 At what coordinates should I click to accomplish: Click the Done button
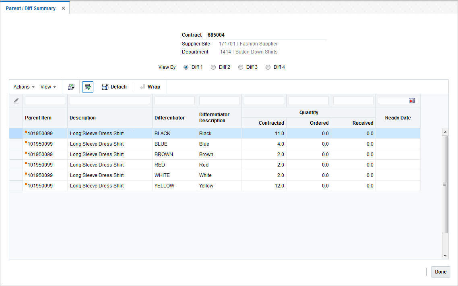point(440,272)
